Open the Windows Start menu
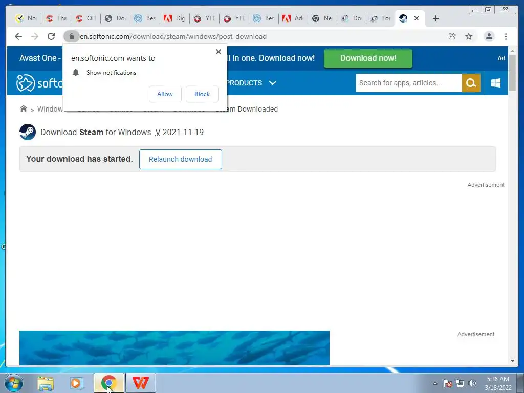The image size is (524, 393). (x=13, y=383)
